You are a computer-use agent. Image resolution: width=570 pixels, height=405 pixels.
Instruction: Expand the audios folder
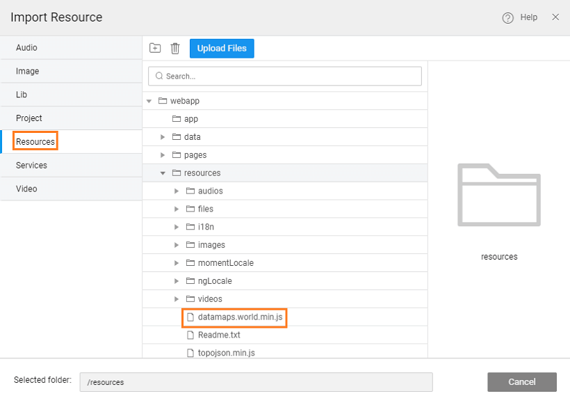[x=177, y=191]
